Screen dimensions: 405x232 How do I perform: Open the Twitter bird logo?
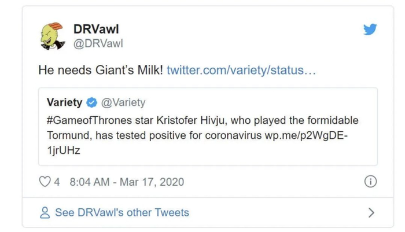tap(370, 29)
